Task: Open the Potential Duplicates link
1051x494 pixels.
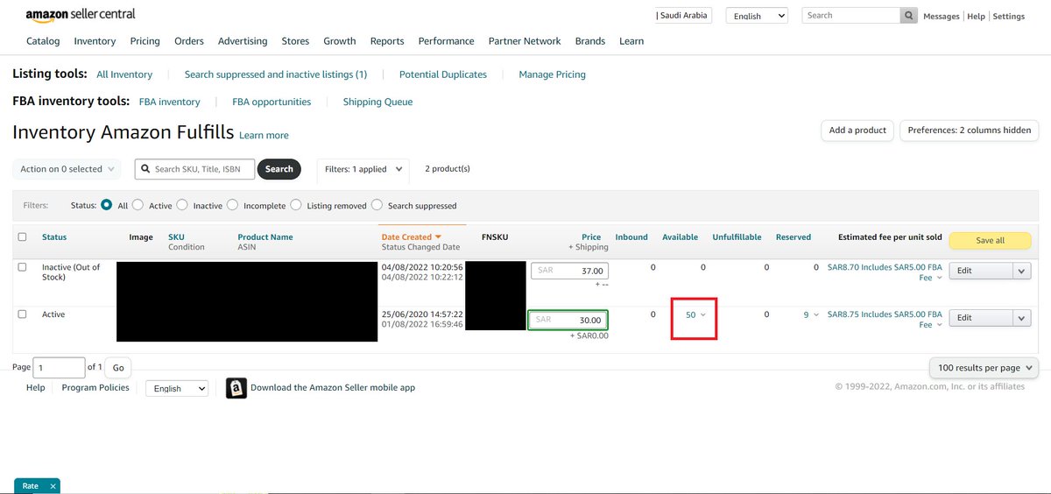Action: [x=443, y=74]
